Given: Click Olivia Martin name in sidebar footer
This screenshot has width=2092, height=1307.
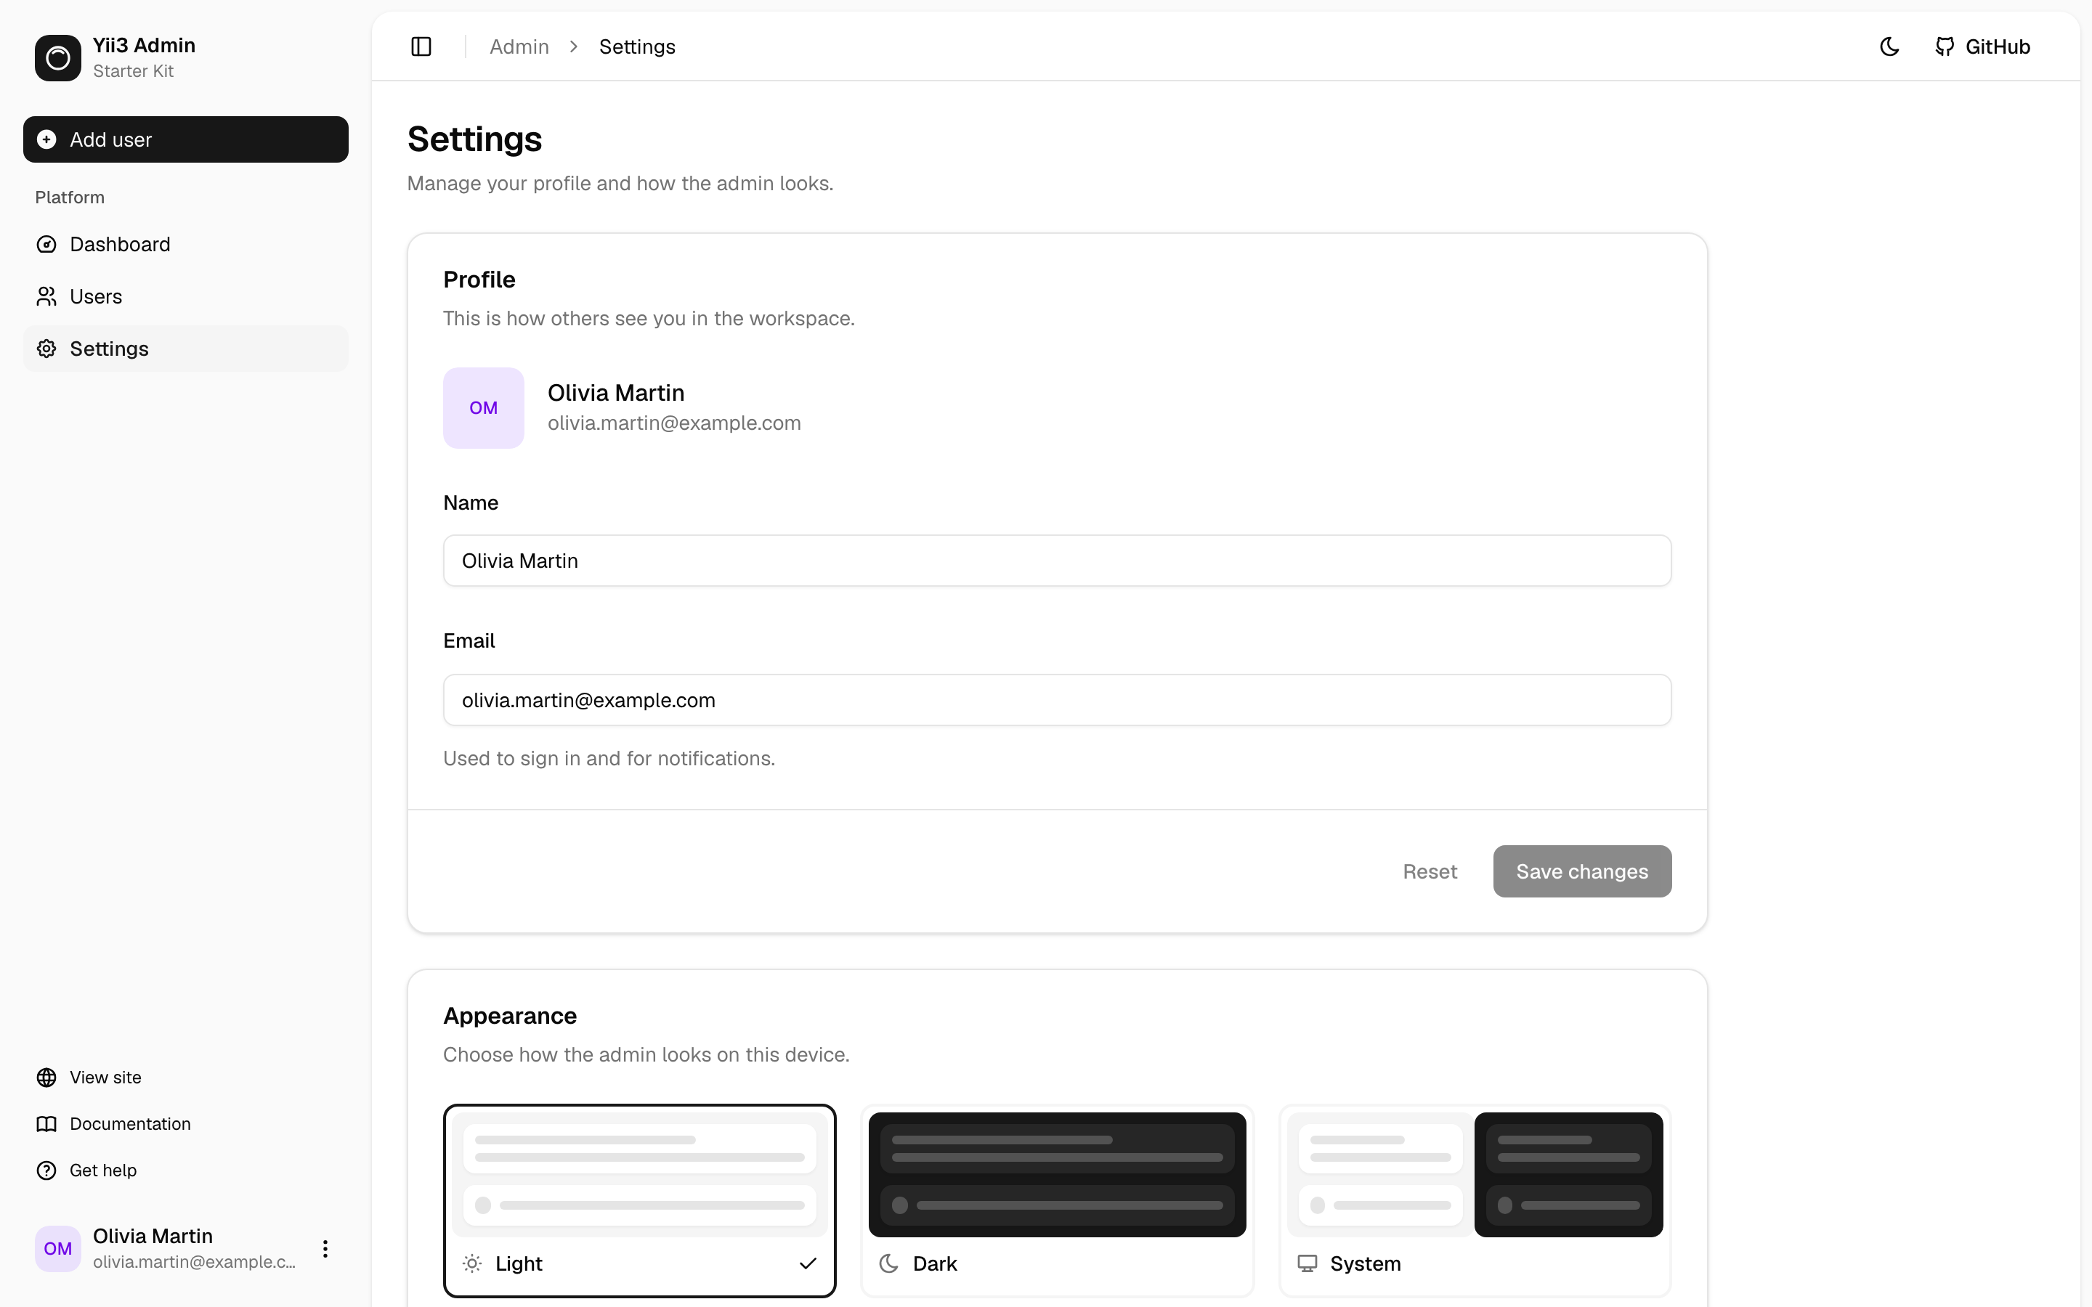Looking at the screenshot, I should point(153,1236).
